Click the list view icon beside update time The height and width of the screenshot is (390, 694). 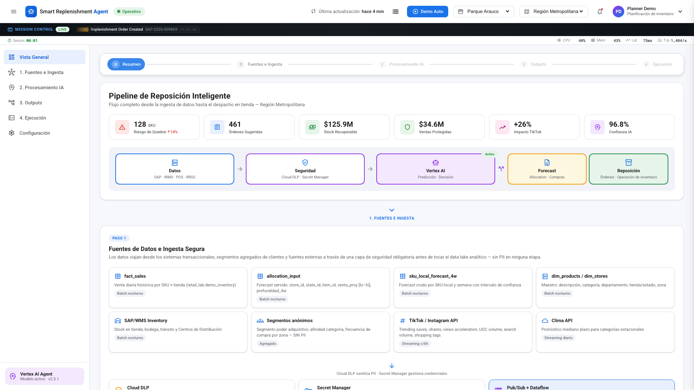(x=395, y=12)
